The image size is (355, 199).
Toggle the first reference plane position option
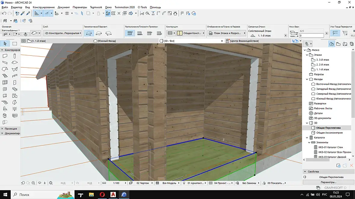coord(130,33)
